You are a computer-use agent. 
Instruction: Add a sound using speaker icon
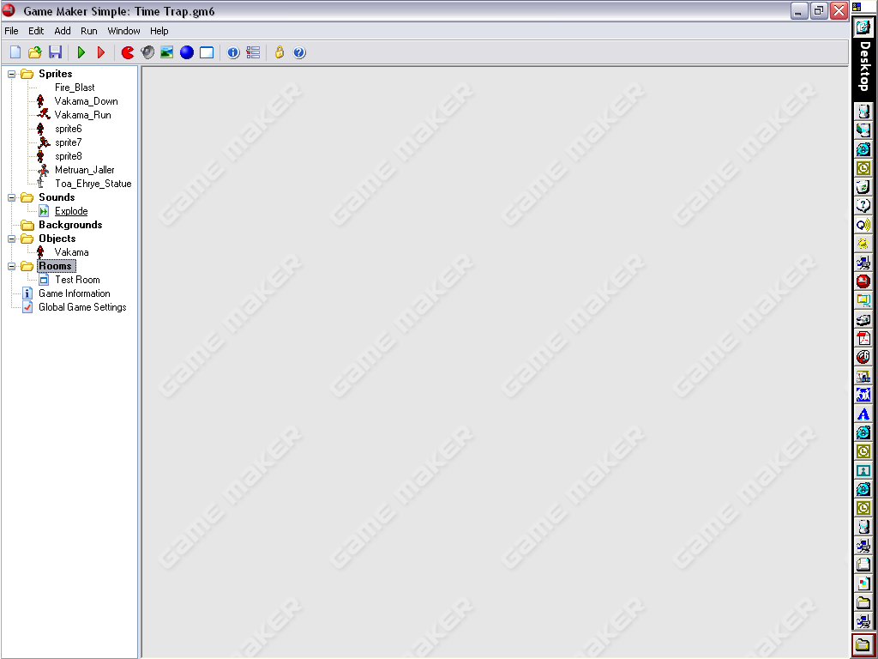coord(147,52)
